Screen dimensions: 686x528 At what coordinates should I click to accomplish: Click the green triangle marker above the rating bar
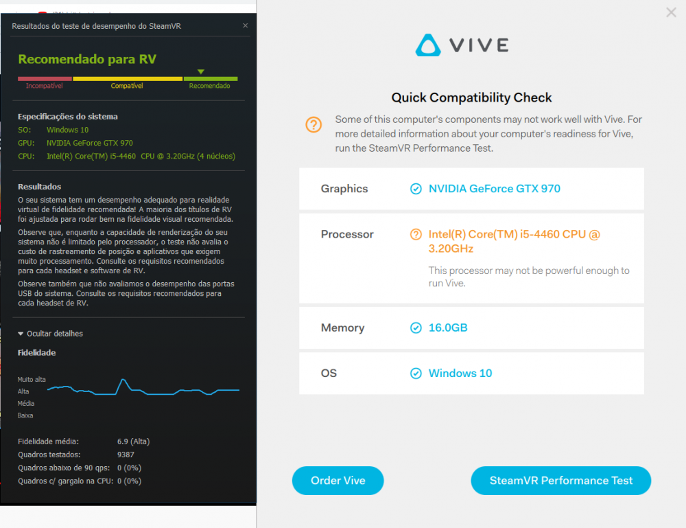[200, 71]
